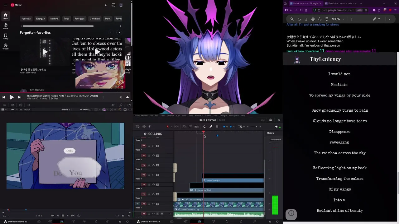
Task: Click the timeline timecode field 01:00:44:06
Action: (153, 134)
